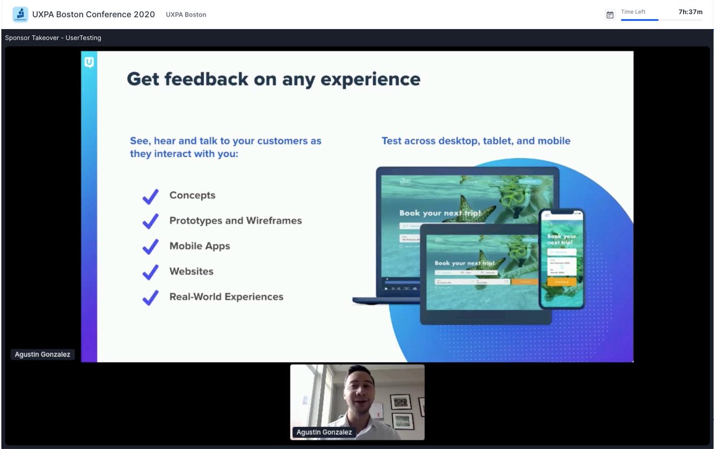
Task: Click the Time Left label
Action: (633, 11)
